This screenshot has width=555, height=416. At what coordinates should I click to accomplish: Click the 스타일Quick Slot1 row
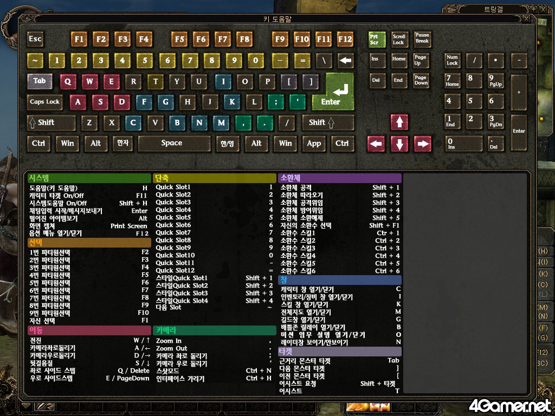[x=215, y=278]
